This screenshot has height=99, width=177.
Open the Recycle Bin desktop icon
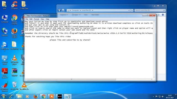(x=14, y=86)
